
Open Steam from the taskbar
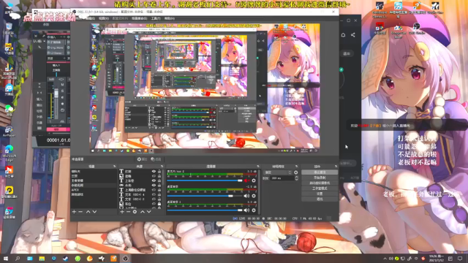pos(66,259)
